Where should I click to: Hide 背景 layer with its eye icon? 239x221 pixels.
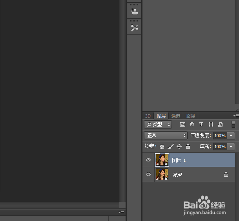[148, 174]
